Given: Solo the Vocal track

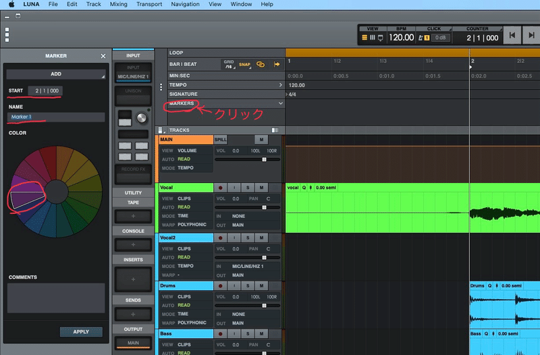Looking at the screenshot, I should [x=248, y=188].
